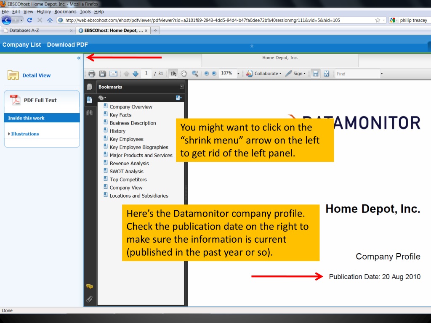Jump to History bookmark

click(117, 131)
